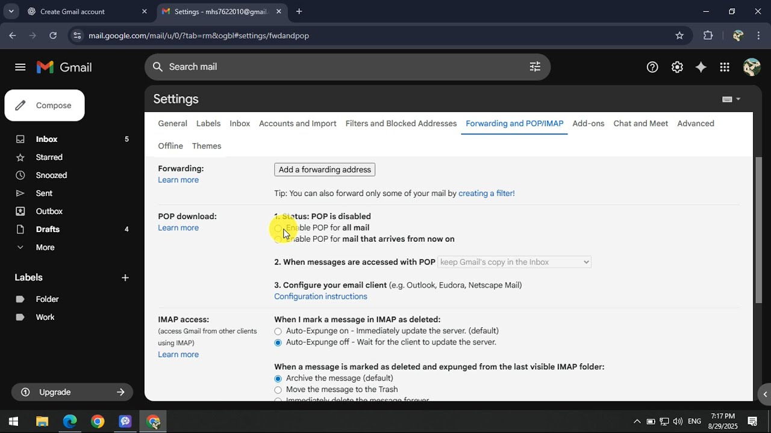Open Microsoft Edge from the taskbar
This screenshot has height=433, width=771.
[x=70, y=421]
